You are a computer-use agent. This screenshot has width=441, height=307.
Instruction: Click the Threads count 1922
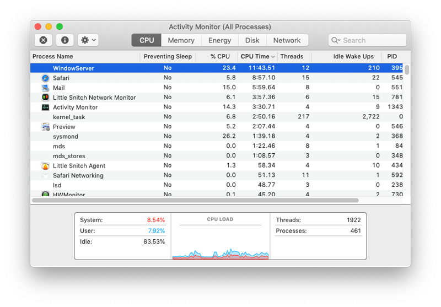click(353, 220)
